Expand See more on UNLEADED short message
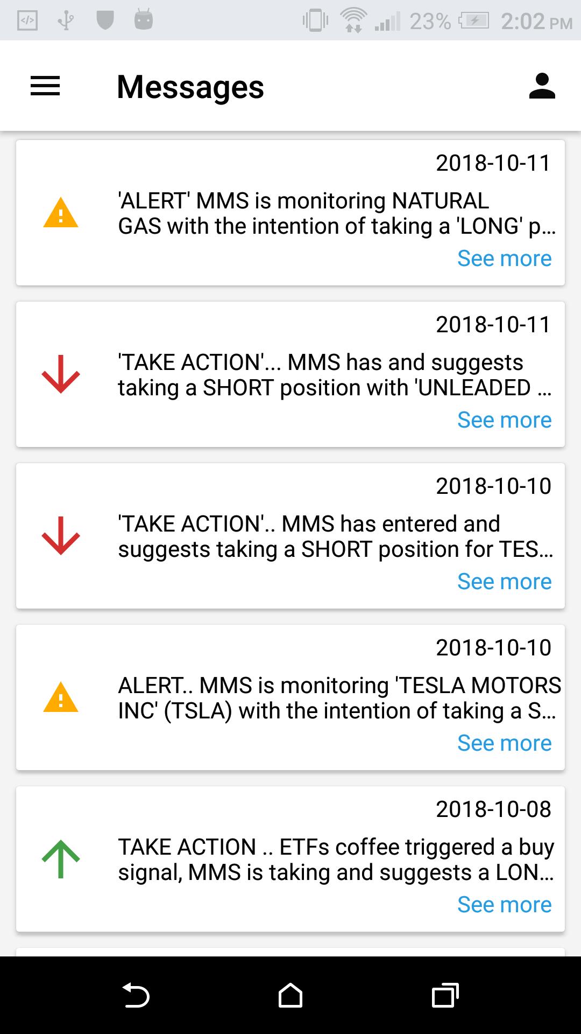This screenshot has width=581, height=1034. (504, 420)
